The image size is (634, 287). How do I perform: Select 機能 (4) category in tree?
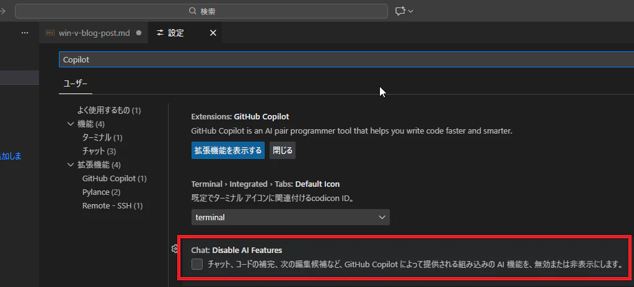point(91,124)
